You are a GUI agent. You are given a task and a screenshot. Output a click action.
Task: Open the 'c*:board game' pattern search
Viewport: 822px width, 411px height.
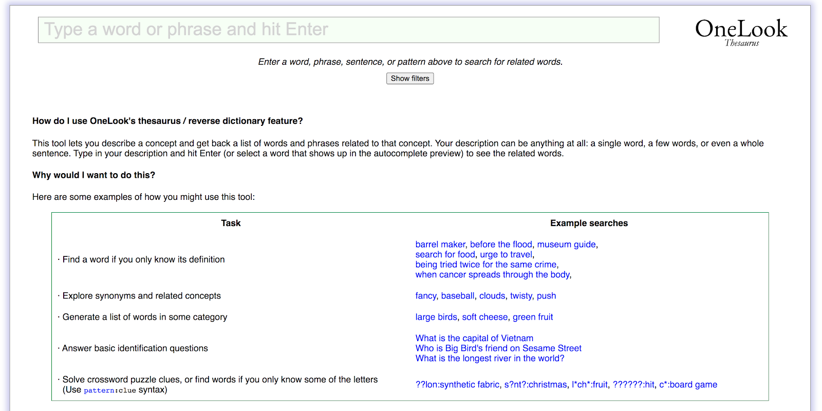[688, 385]
